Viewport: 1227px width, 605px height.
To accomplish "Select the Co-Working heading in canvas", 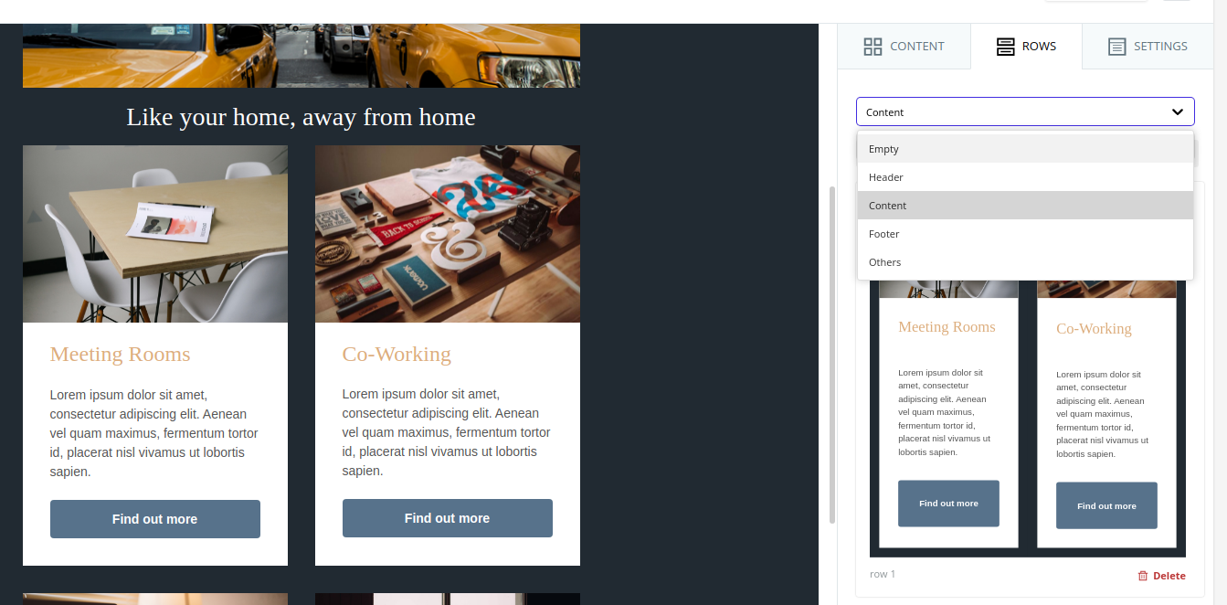I will coord(397,355).
